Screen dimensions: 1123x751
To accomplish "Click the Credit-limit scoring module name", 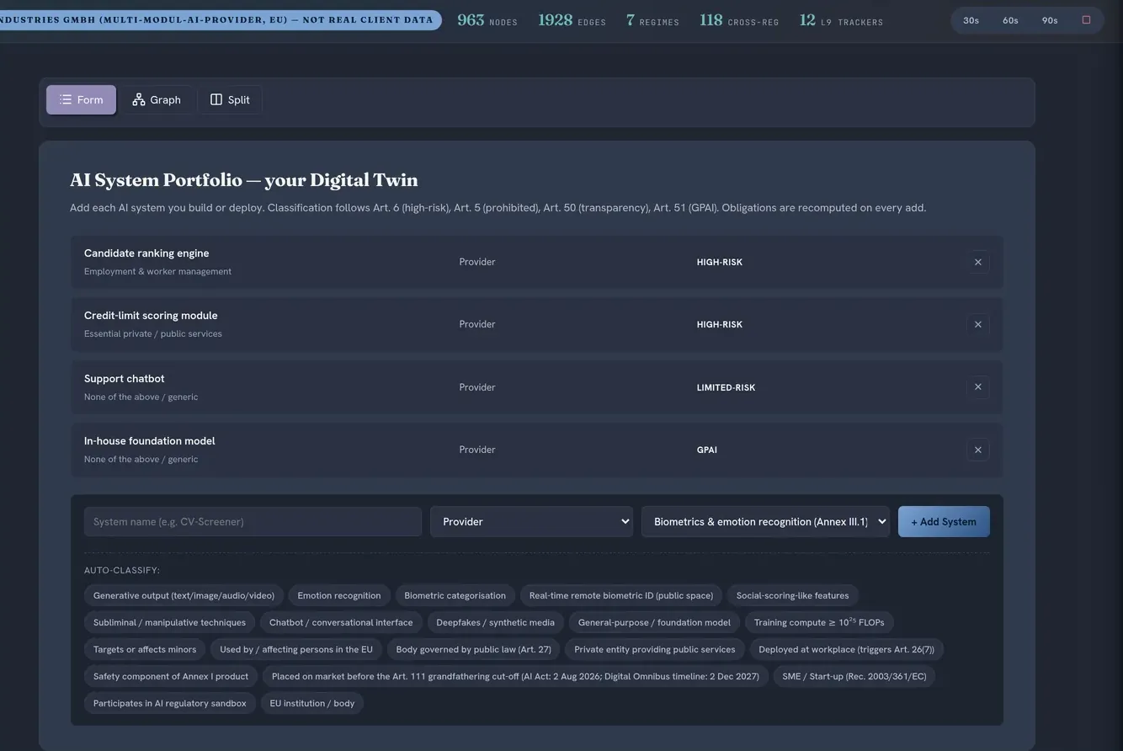I will 151,316.
